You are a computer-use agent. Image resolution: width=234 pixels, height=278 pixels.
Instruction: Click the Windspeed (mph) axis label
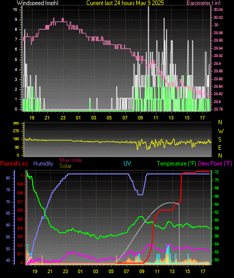[38, 3]
